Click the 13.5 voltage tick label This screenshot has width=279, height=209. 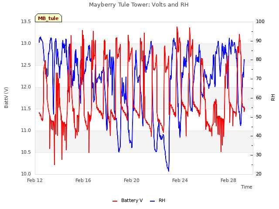point(26,21)
